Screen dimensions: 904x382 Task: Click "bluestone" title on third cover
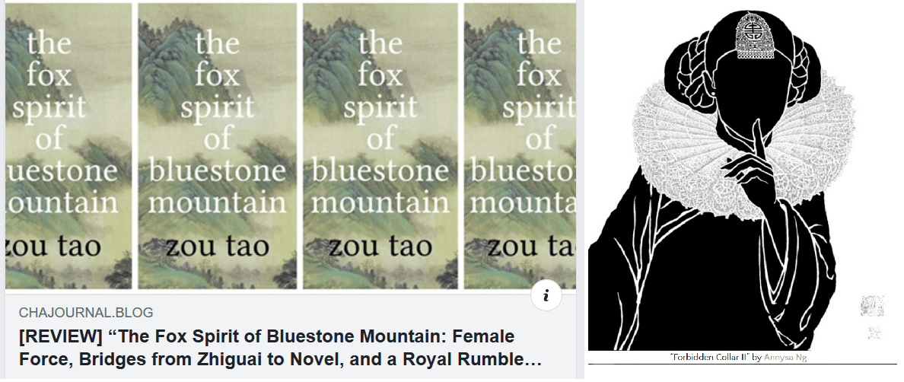point(380,170)
